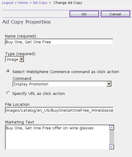Focus the Name input field
The height and width of the screenshot is (157, 132).
click(x=59, y=42)
